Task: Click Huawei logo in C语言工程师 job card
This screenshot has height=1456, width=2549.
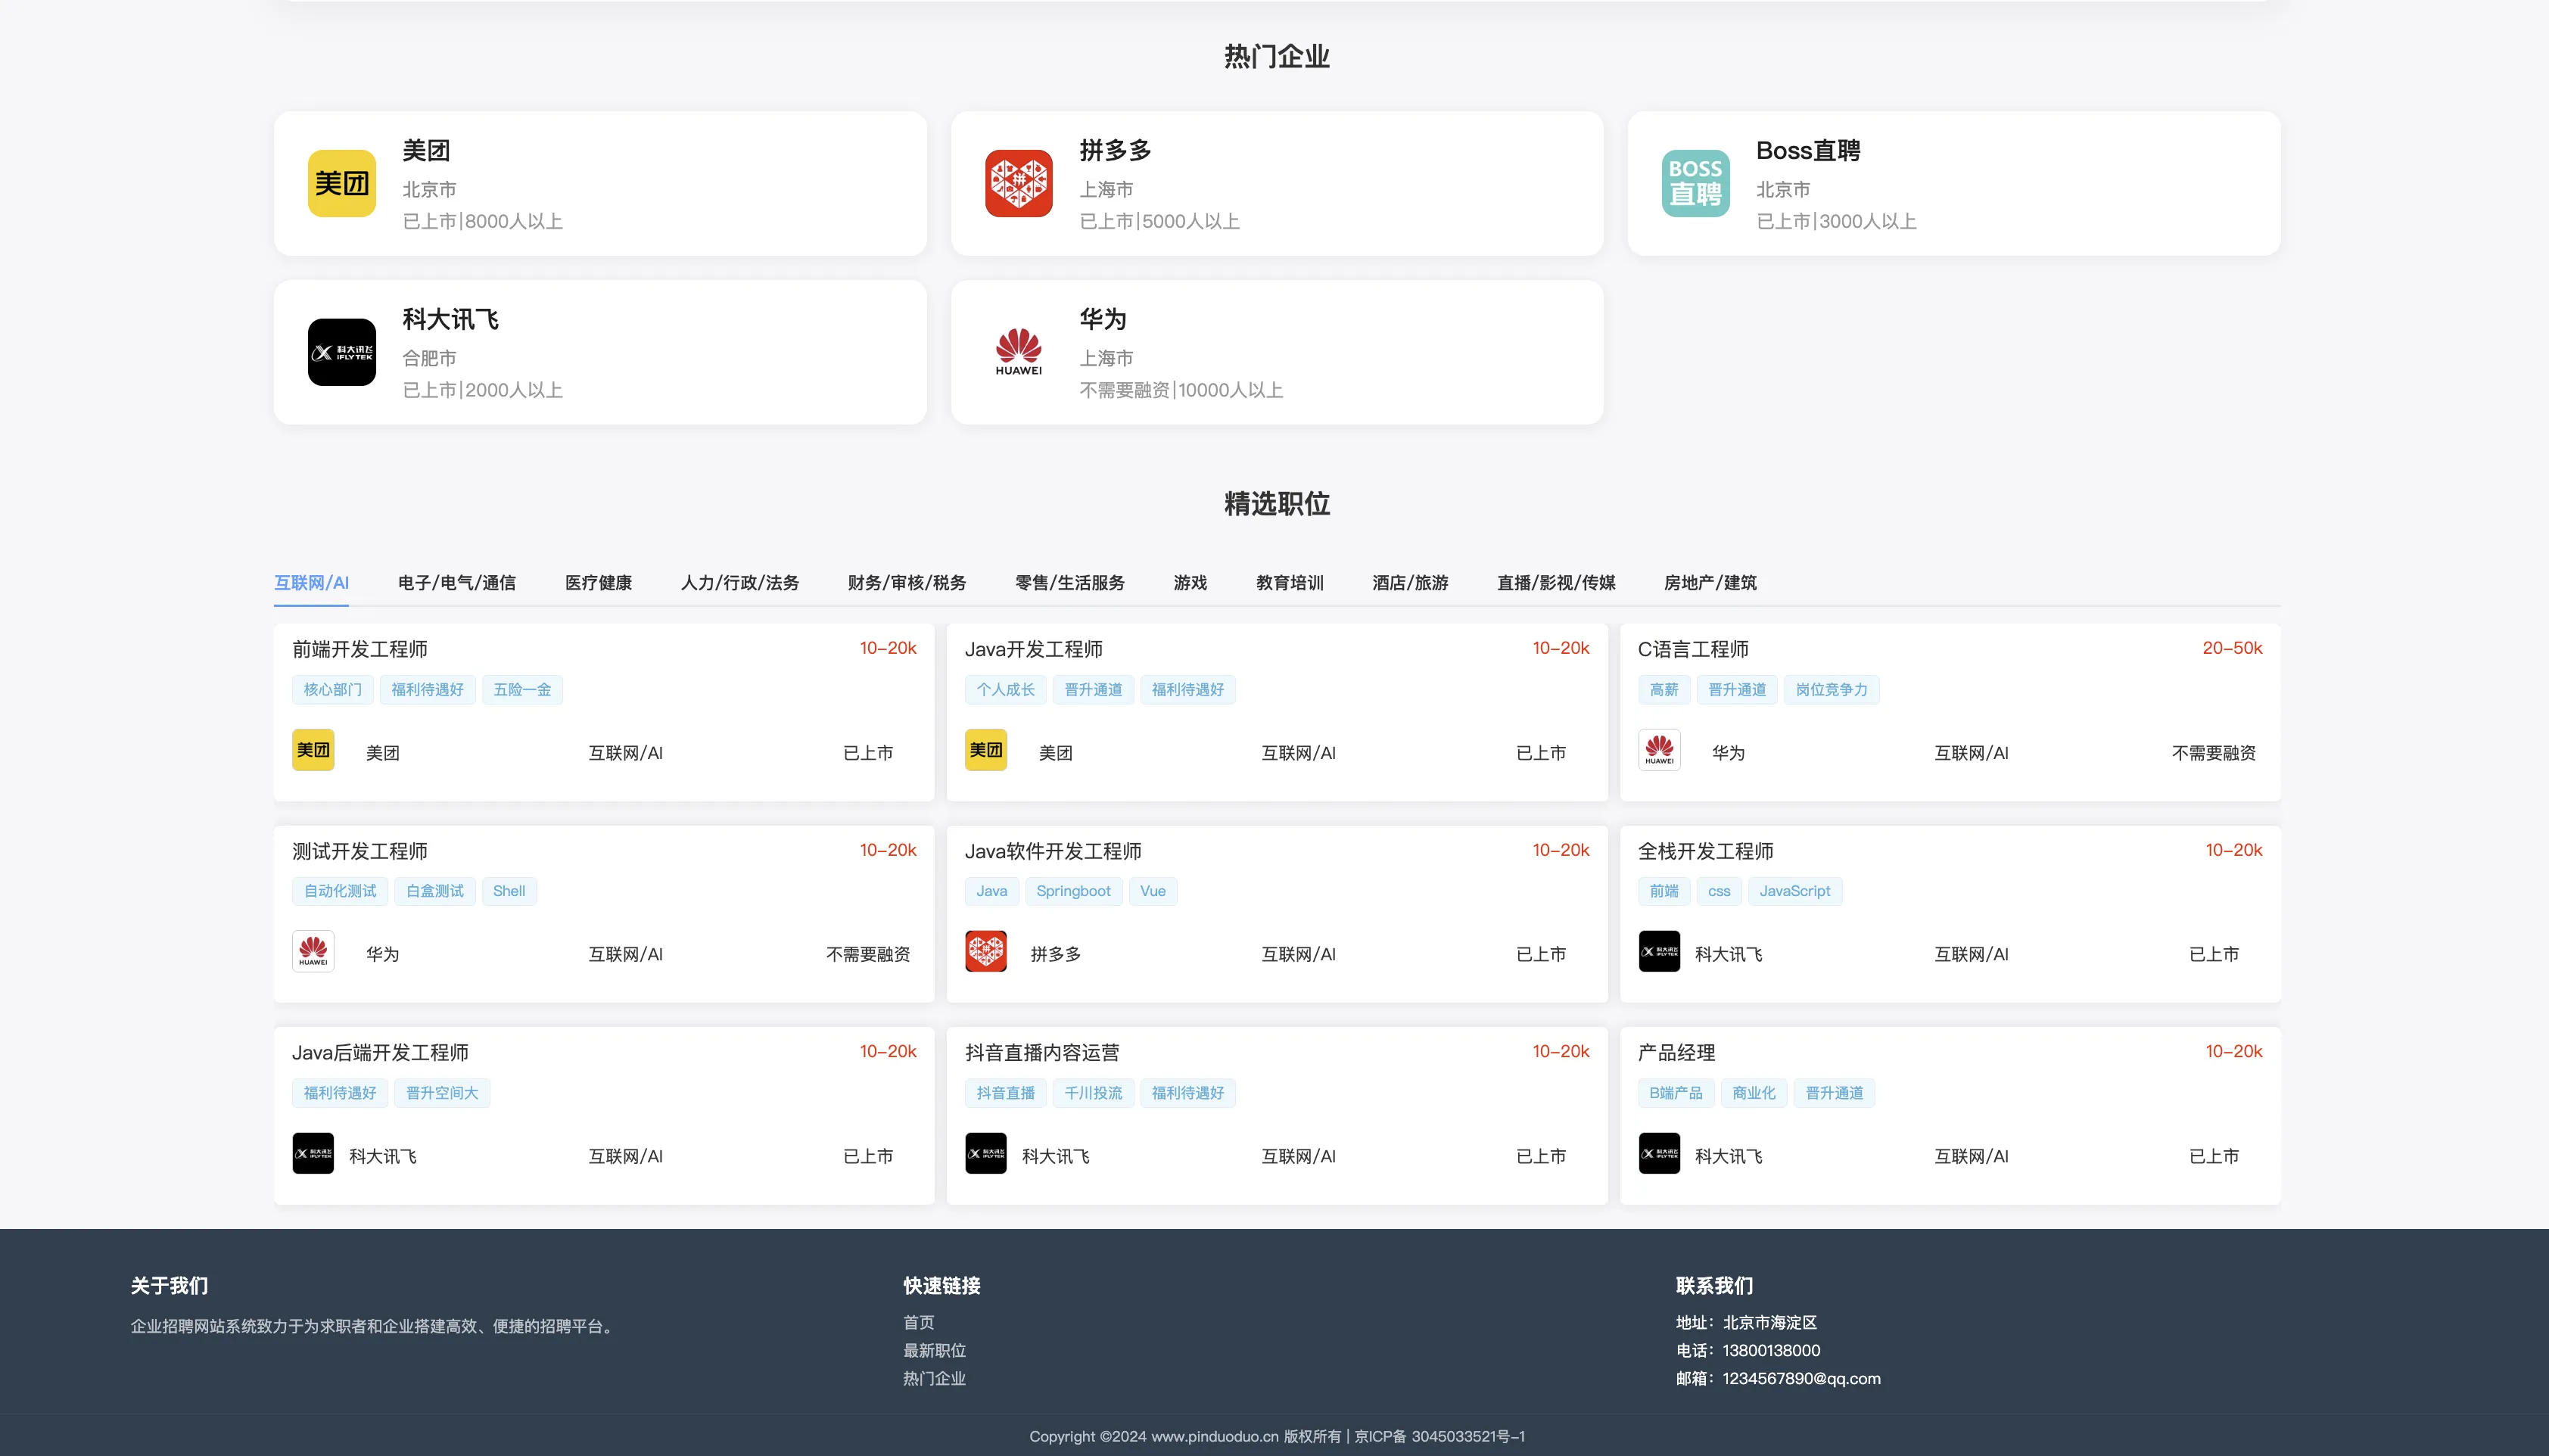Action: tap(1659, 750)
